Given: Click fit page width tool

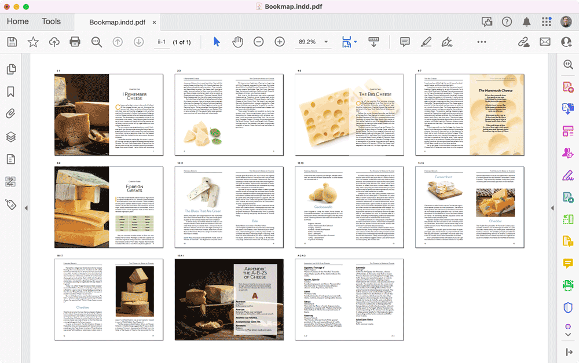Looking at the screenshot, I should tap(346, 42).
